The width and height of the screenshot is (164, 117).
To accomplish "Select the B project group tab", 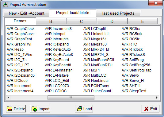I will click(x=51, y=21).
